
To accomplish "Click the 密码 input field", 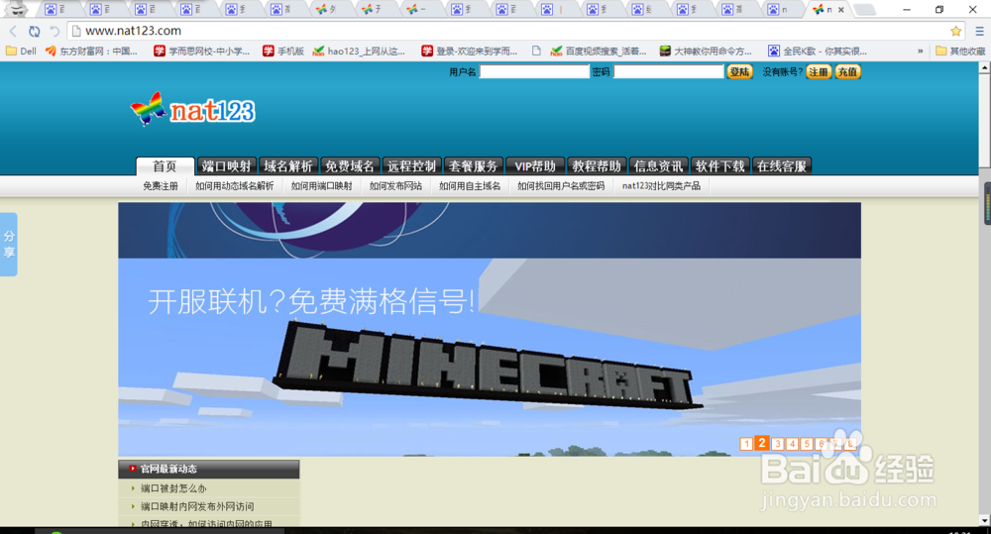I will [x=669, y=72].
